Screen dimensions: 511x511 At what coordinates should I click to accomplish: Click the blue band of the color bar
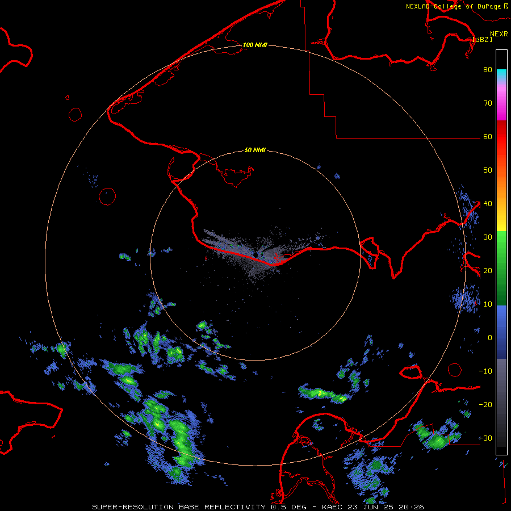(x=501, y=332)
